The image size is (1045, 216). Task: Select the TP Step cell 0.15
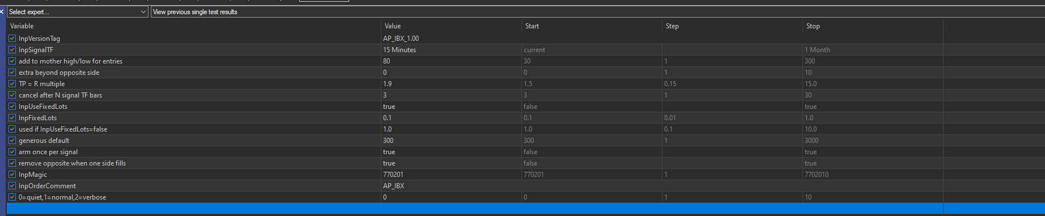point(733,84)
